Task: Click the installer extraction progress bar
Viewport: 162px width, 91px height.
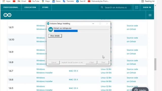Action: tap(81, 31)
